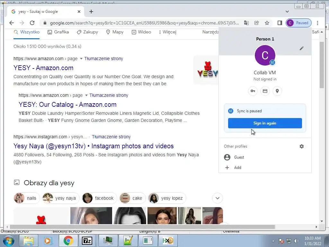This screenshot has height=247, width=329.
Task: Manage profiles with the gear icon
Action: 301,146
